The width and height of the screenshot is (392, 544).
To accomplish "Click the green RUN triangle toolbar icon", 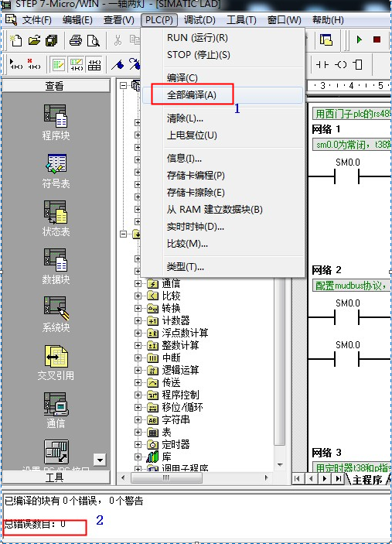I will tap(360, 39).
